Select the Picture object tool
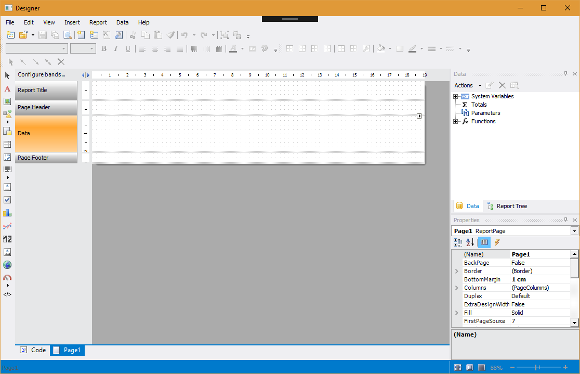 [7, 101]
